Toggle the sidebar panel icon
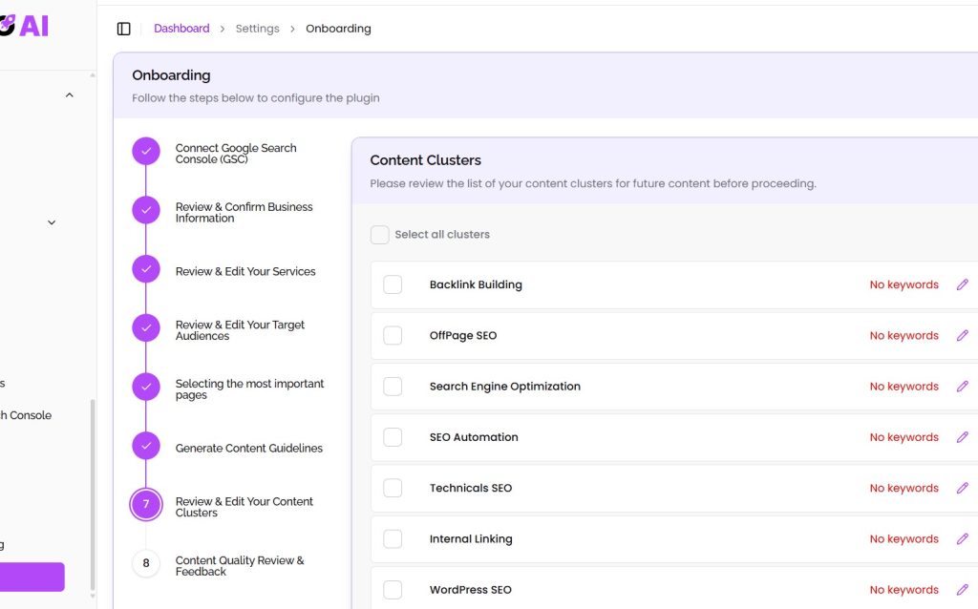The width and height of the screenshot is (978, 609). [x=123, y=29]
